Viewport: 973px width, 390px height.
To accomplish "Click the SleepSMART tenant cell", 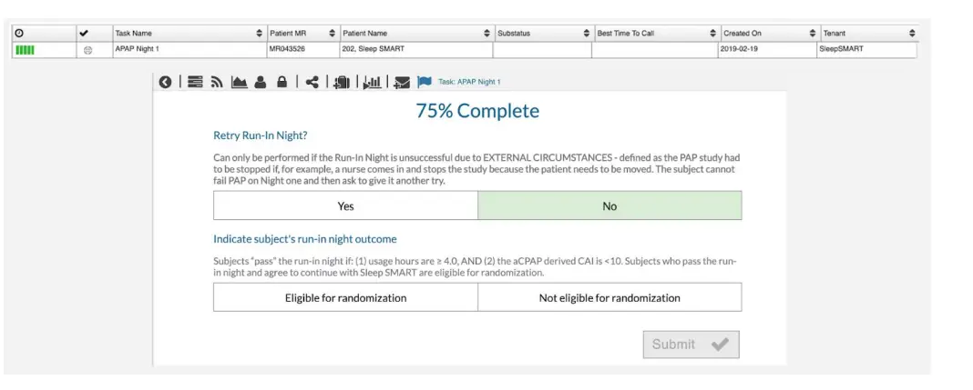I will (867, 50).
